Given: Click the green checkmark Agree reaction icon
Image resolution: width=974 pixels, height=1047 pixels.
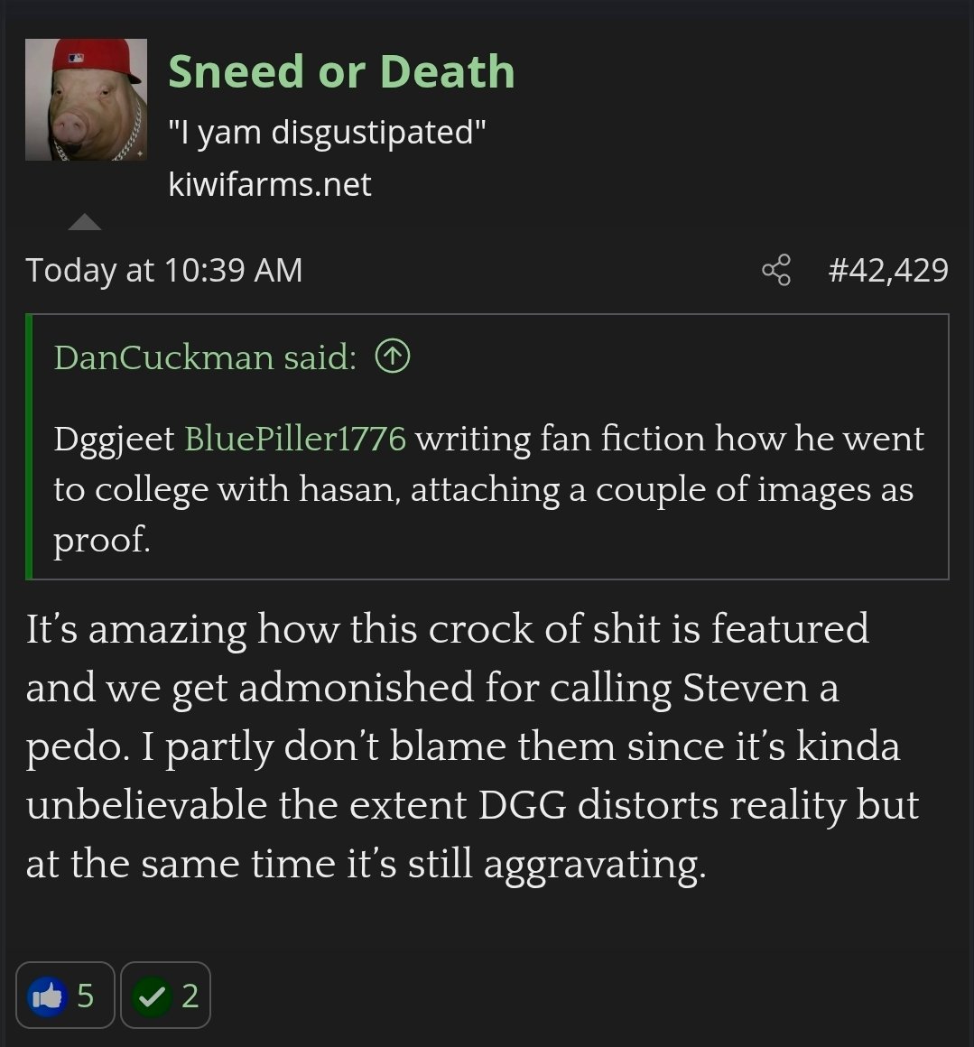Looking at the screenshot, I should tap(152, 996).
